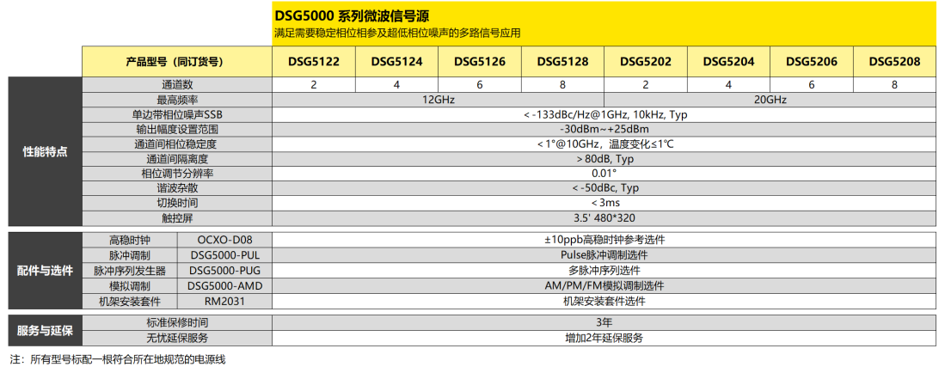Image resolution: width=945 pixels, height=373 pixels.
Task: Click the '< -50dBc, Typ' value
Action: coord(604,188)
